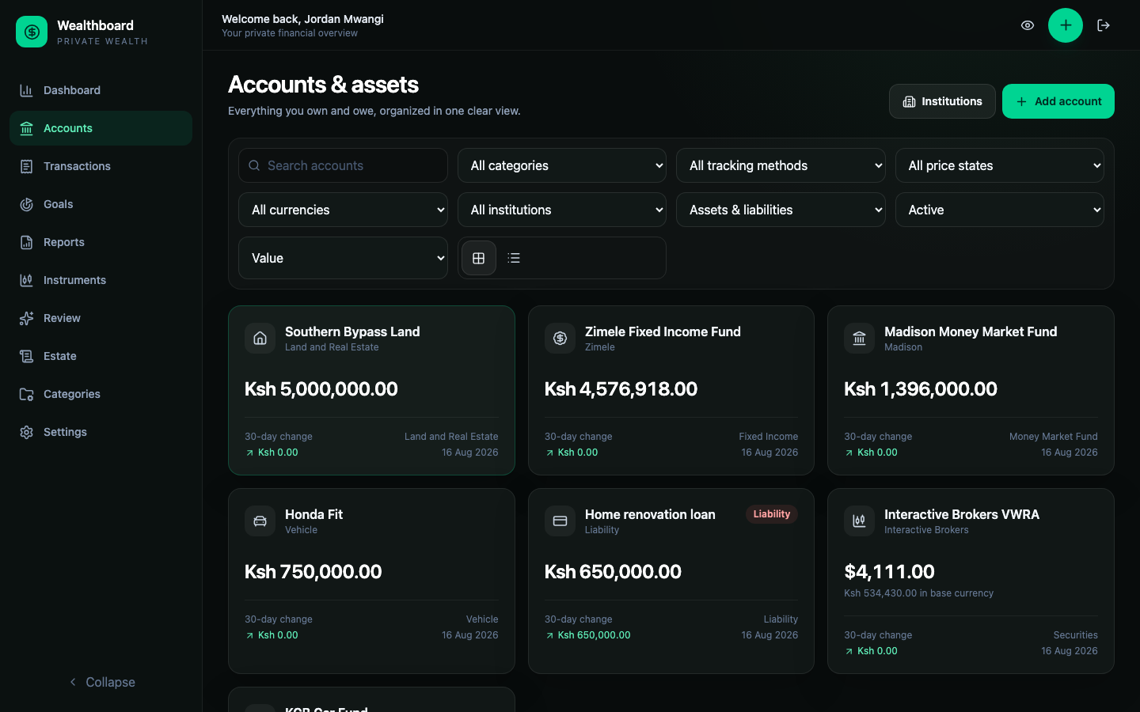Open Home renovation loan account
The height and width of the screenshot is (712, 1140).
point(671,581)
